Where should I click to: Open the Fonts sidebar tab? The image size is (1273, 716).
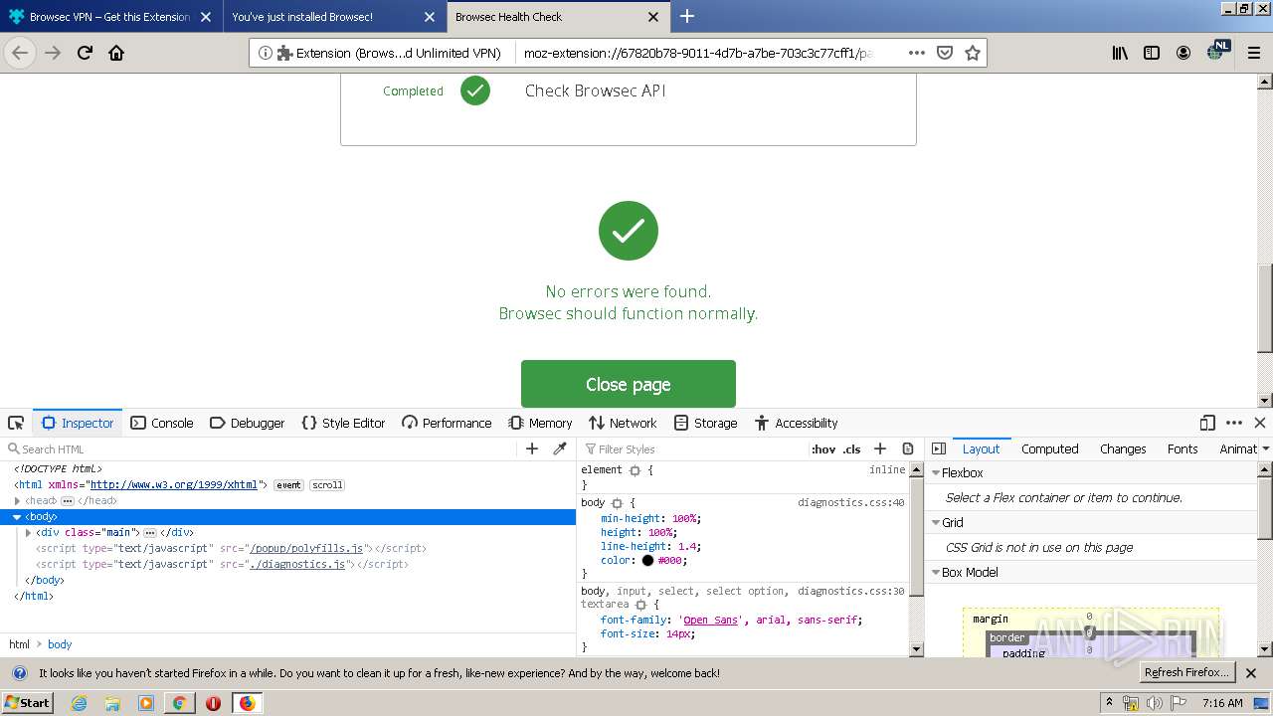(x=1182, y=448)
